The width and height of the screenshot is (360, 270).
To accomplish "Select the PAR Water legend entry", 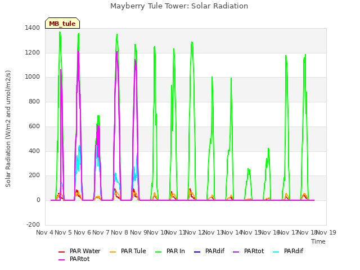I will [x=79, y=251].
